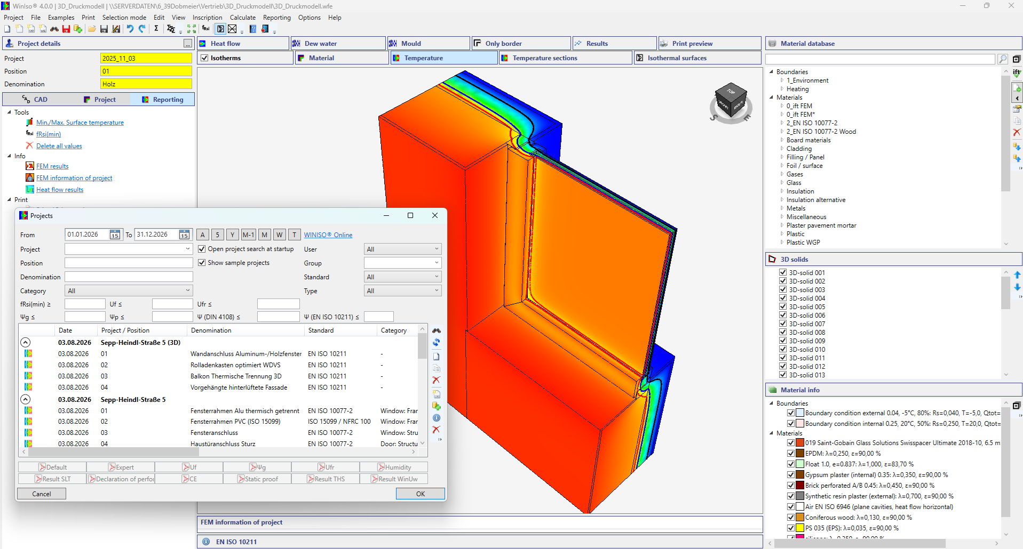
Task: Click the Sigma calculate icon in the toolbar
Action: pyautogui.click(x=156, y=29)
